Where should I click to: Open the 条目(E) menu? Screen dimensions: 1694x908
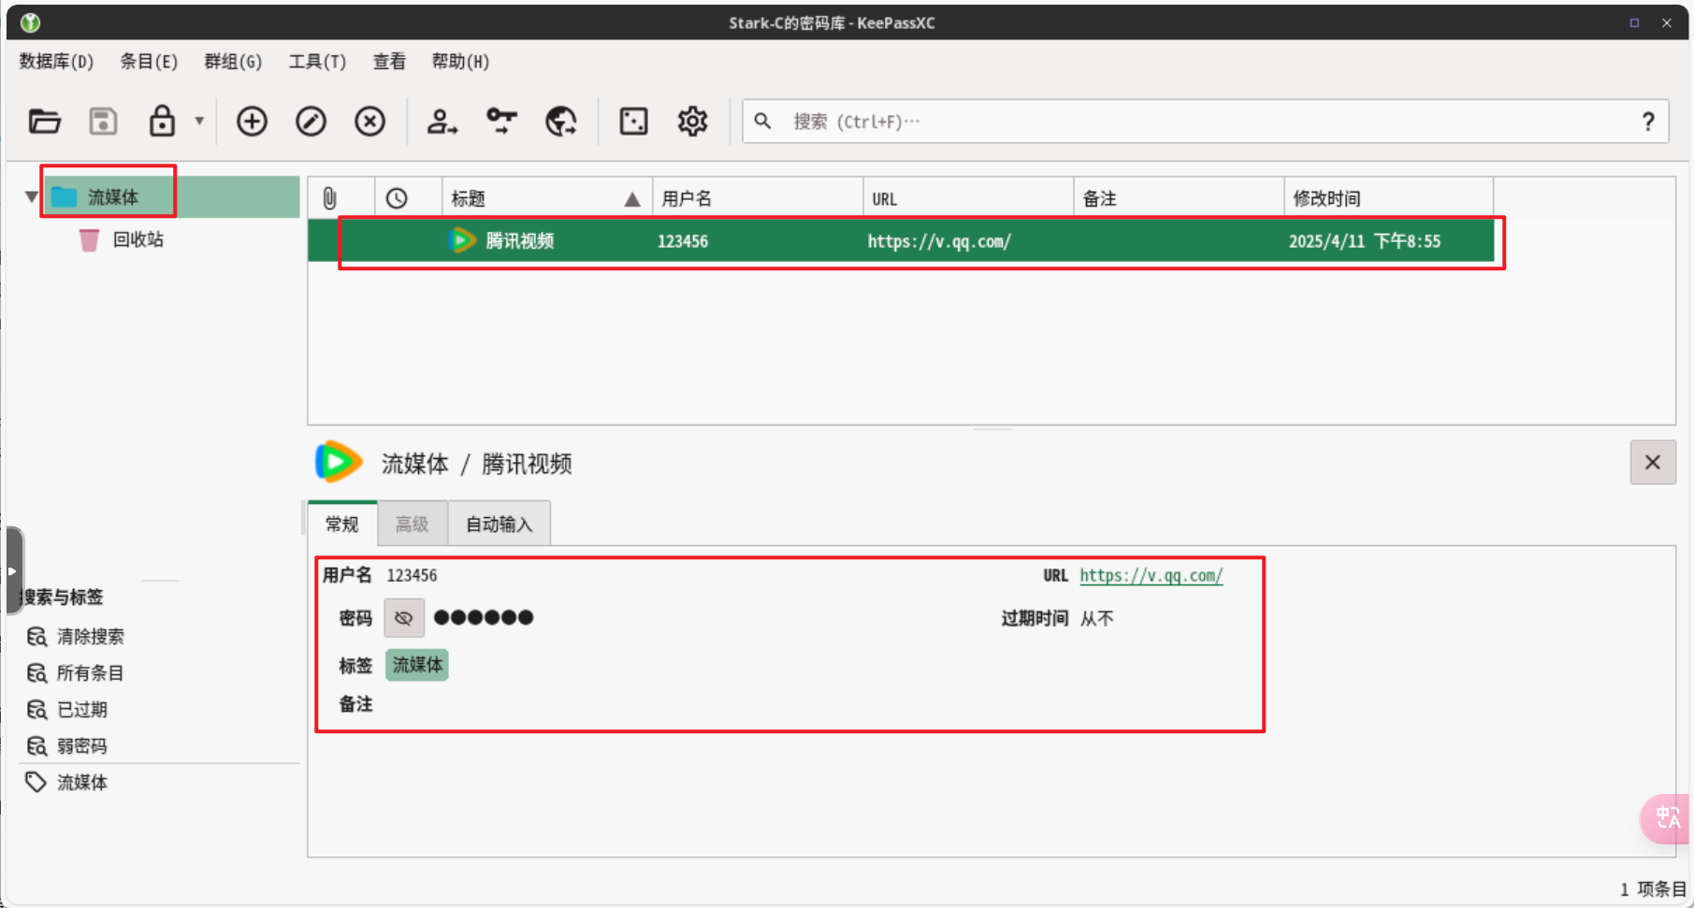tap(149, 62)
